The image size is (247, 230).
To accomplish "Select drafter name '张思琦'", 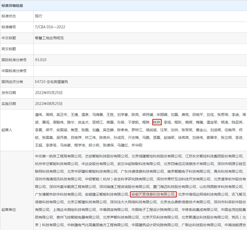I will [x=223, y=115].
